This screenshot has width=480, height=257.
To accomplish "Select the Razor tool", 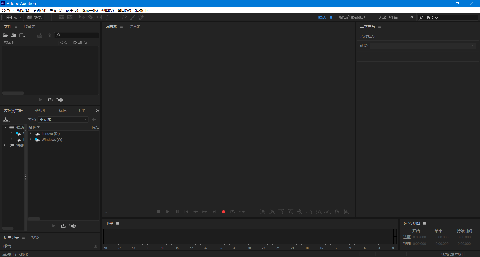I will point(90,17).
